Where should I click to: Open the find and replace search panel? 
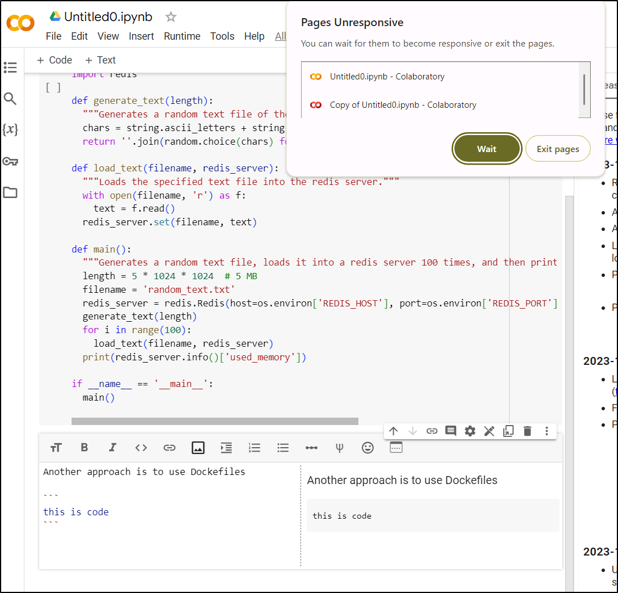[x=10, y=98]
